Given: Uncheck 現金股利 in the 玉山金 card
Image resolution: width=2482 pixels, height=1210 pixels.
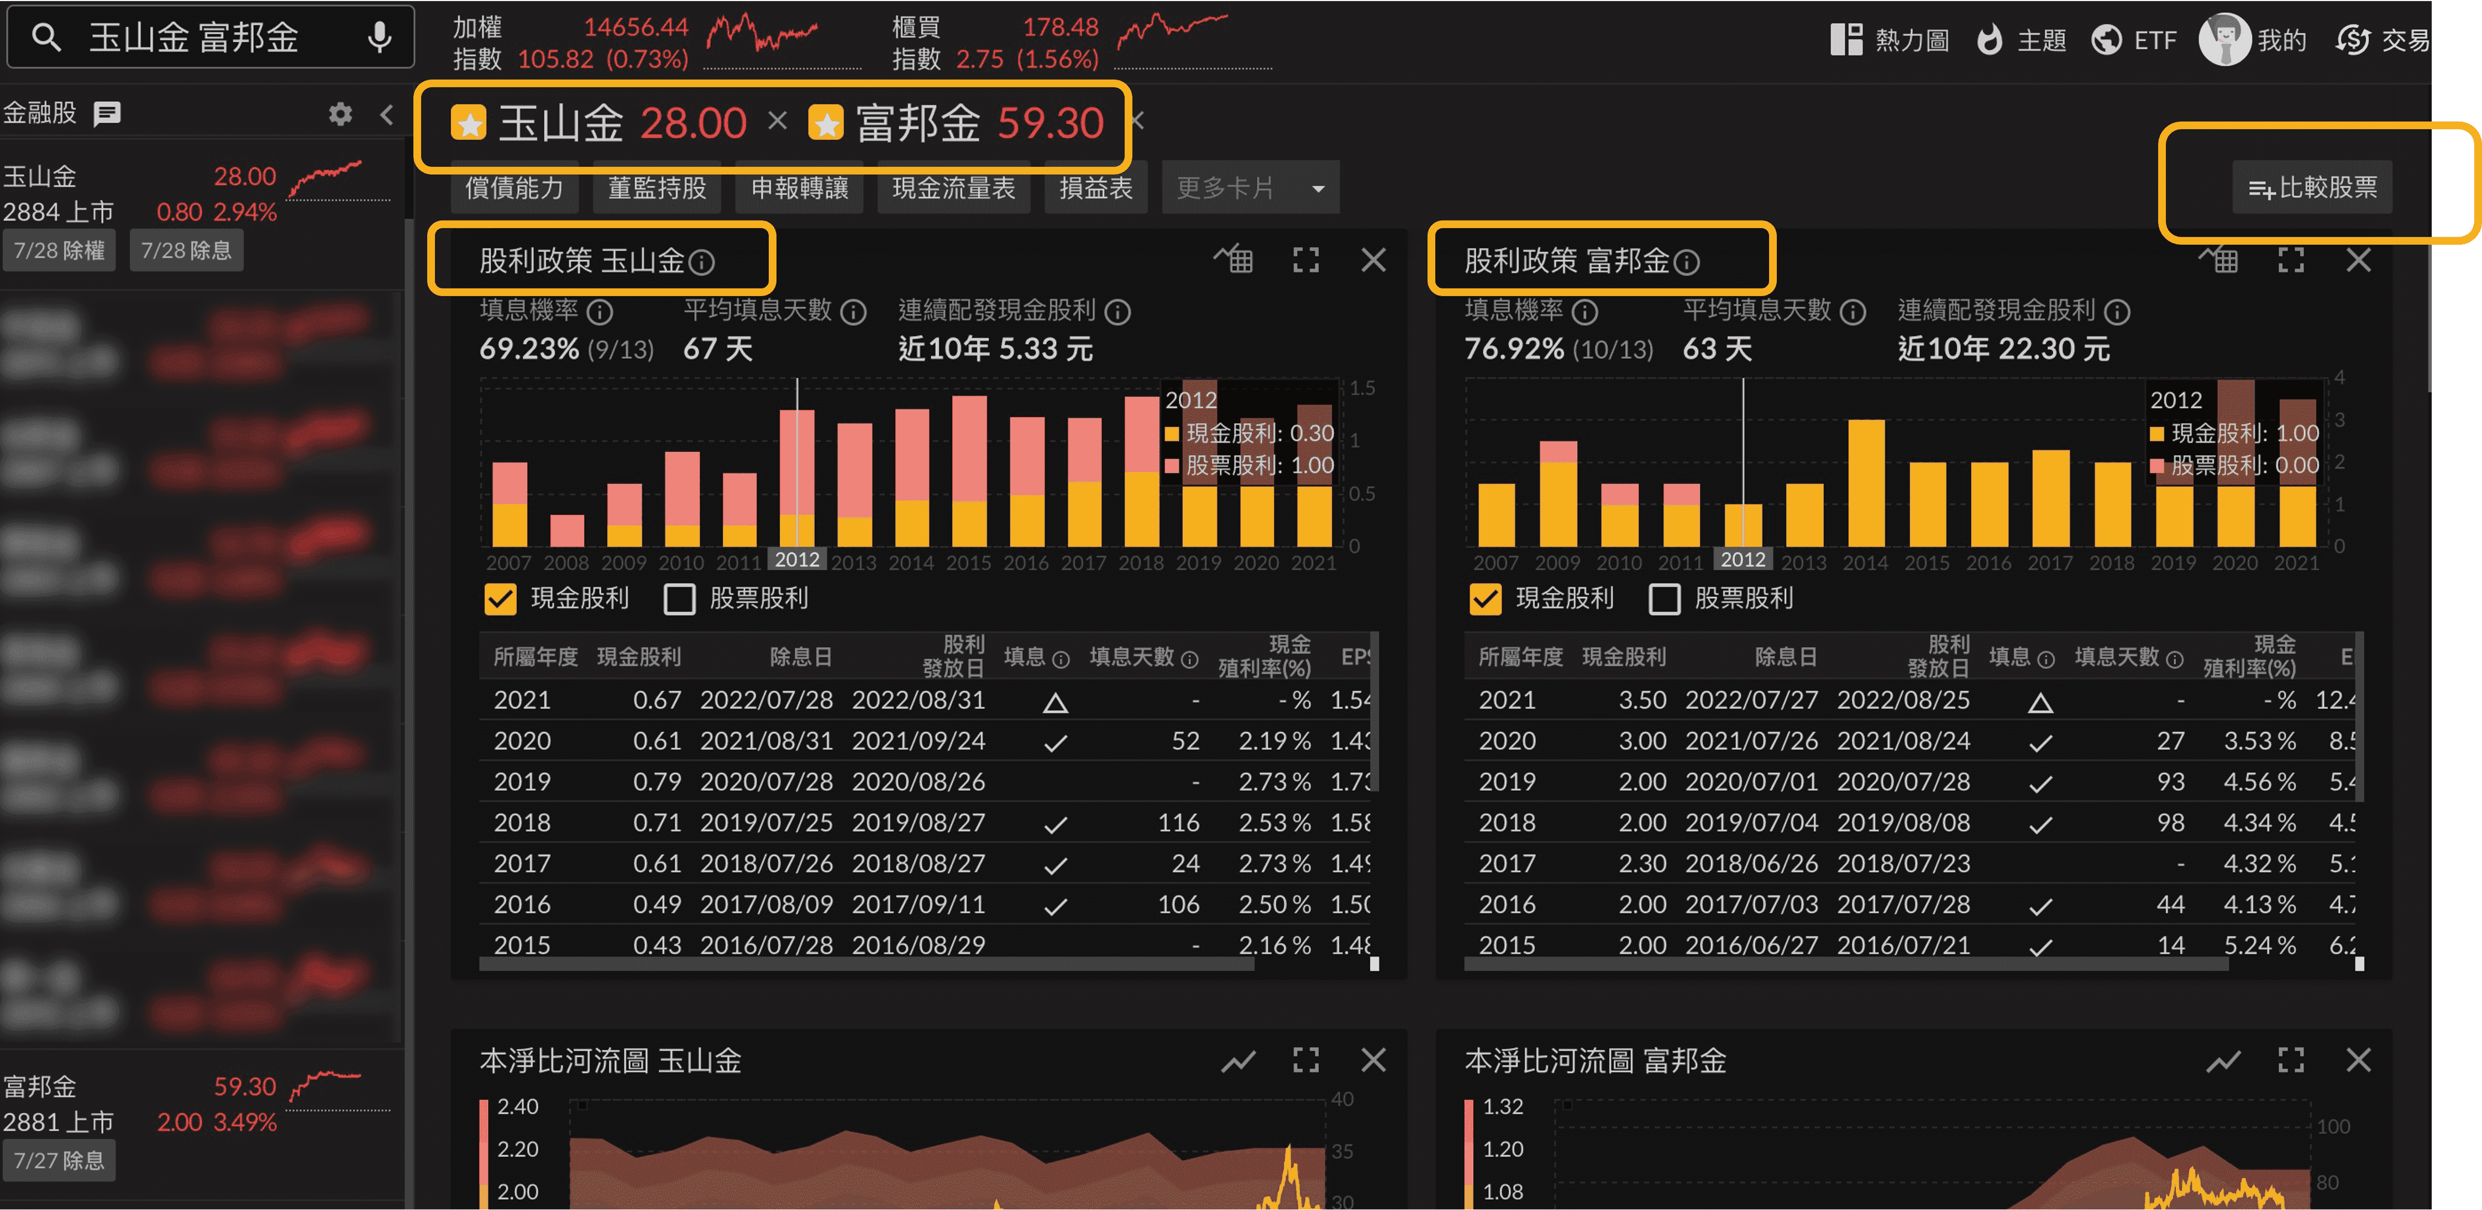Looking at the screenshot, I should (x=500, y=598).
